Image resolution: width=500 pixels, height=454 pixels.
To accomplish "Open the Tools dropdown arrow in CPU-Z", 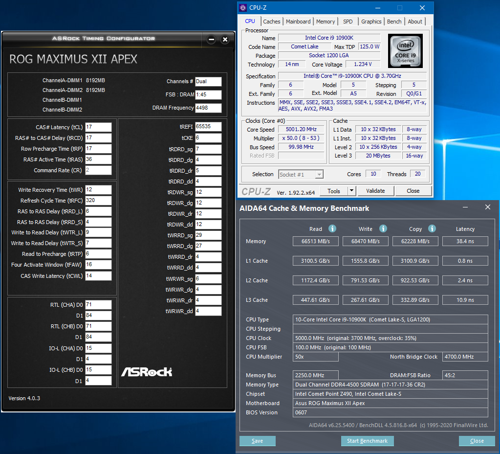I will point(351,191).
